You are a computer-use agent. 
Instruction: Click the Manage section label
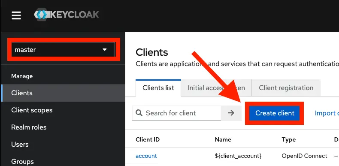pos(22,76)
